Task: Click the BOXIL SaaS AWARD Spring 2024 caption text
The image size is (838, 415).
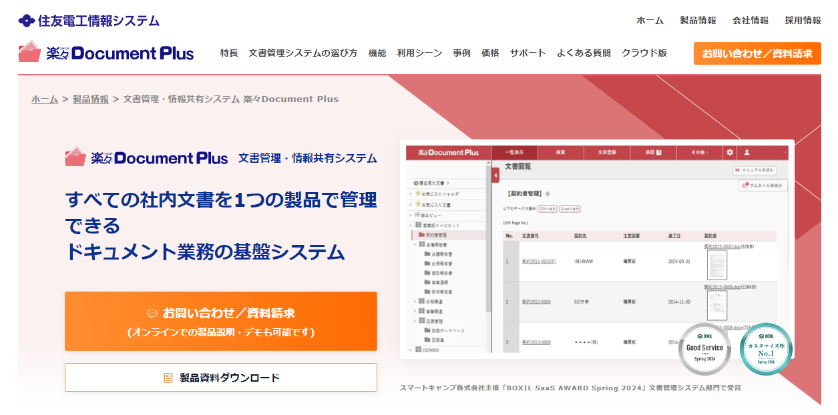Action: [570, 388]
